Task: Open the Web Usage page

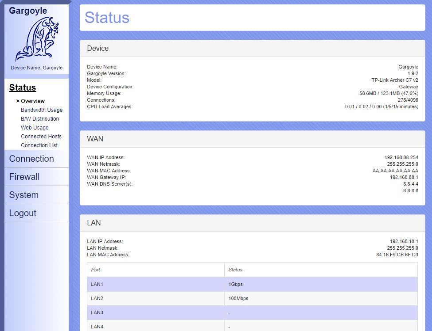Action: point(35,128)
